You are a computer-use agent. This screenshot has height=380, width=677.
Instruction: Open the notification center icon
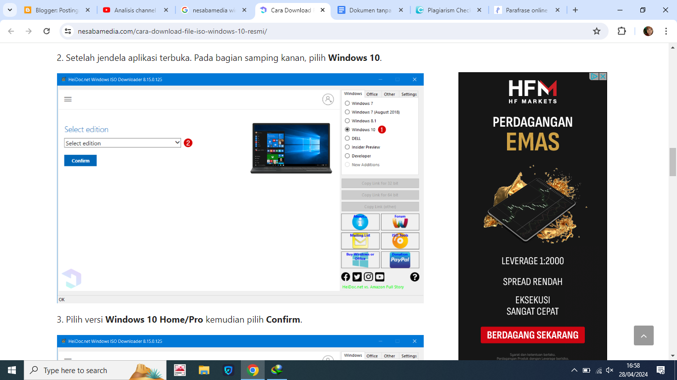(x=660, y=370)
